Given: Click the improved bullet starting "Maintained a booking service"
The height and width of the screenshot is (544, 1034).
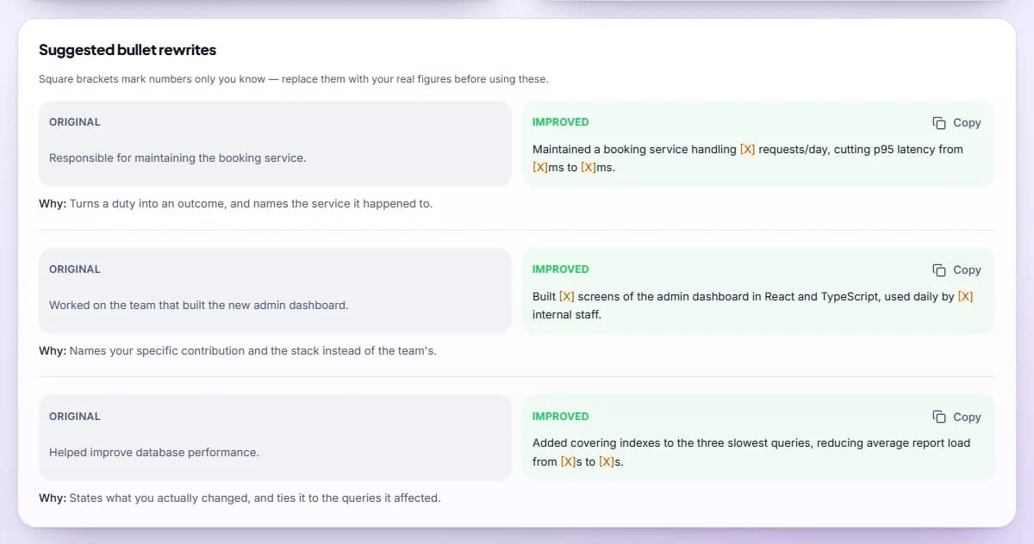Looking at the screenshot, I should tap(748, 158).
